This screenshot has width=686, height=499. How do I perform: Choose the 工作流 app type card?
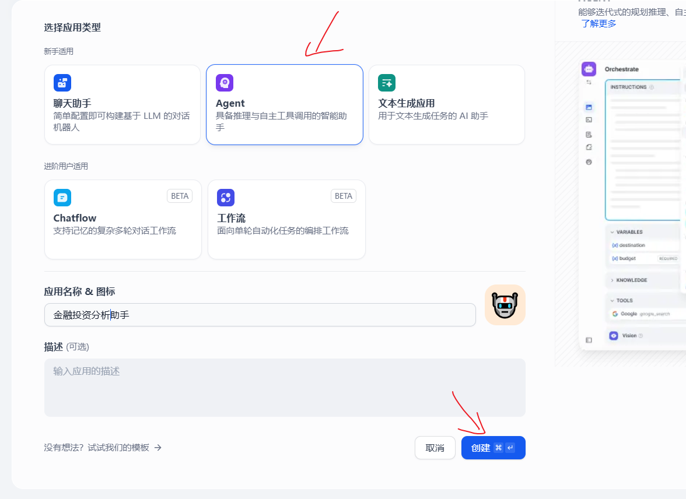click(x=286, y=220)
